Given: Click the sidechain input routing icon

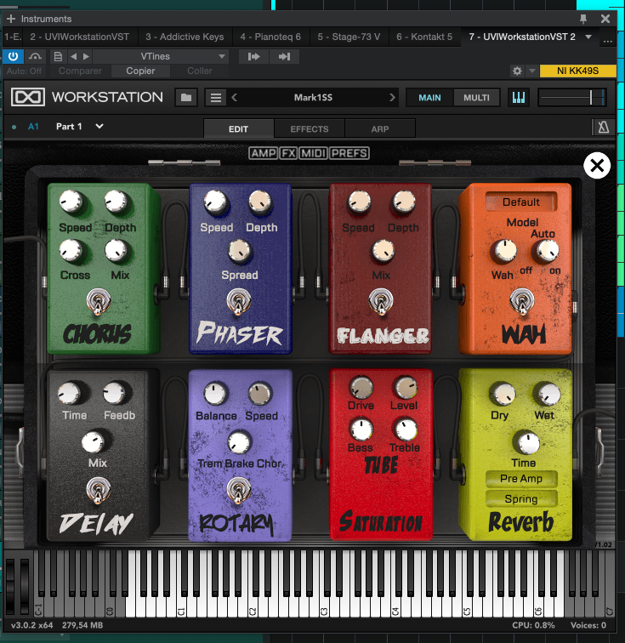Looking at the screenshot, I should (x=254, y=56).
